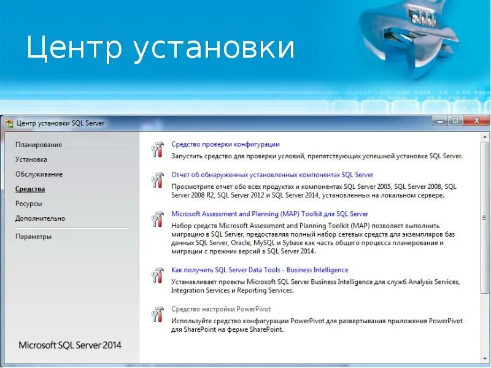
Task: Click the text 'Набор средств Microsoft Assessment and Planning'
Action: tap(313, 239)
